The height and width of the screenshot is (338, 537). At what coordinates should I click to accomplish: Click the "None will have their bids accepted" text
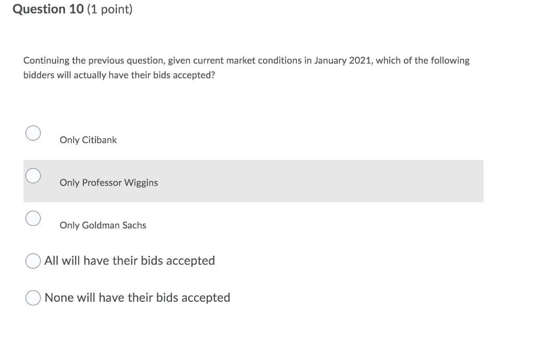[138, 297]
